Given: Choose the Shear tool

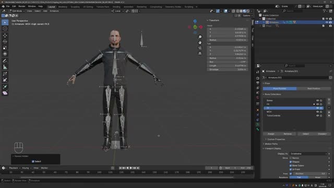Looking at the screenshot, I should [x=5, y=93].
